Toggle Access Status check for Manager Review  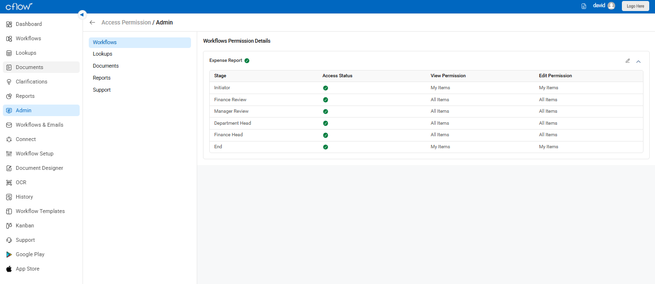point(325,111)
